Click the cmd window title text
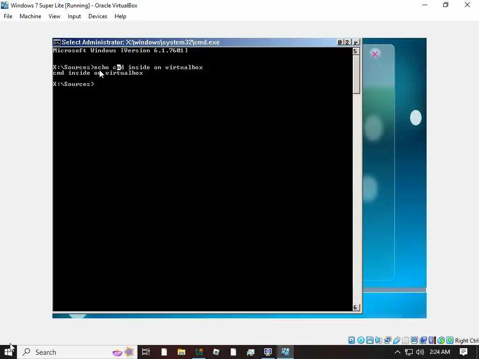The image size is (479, 359). pos(141,43)
